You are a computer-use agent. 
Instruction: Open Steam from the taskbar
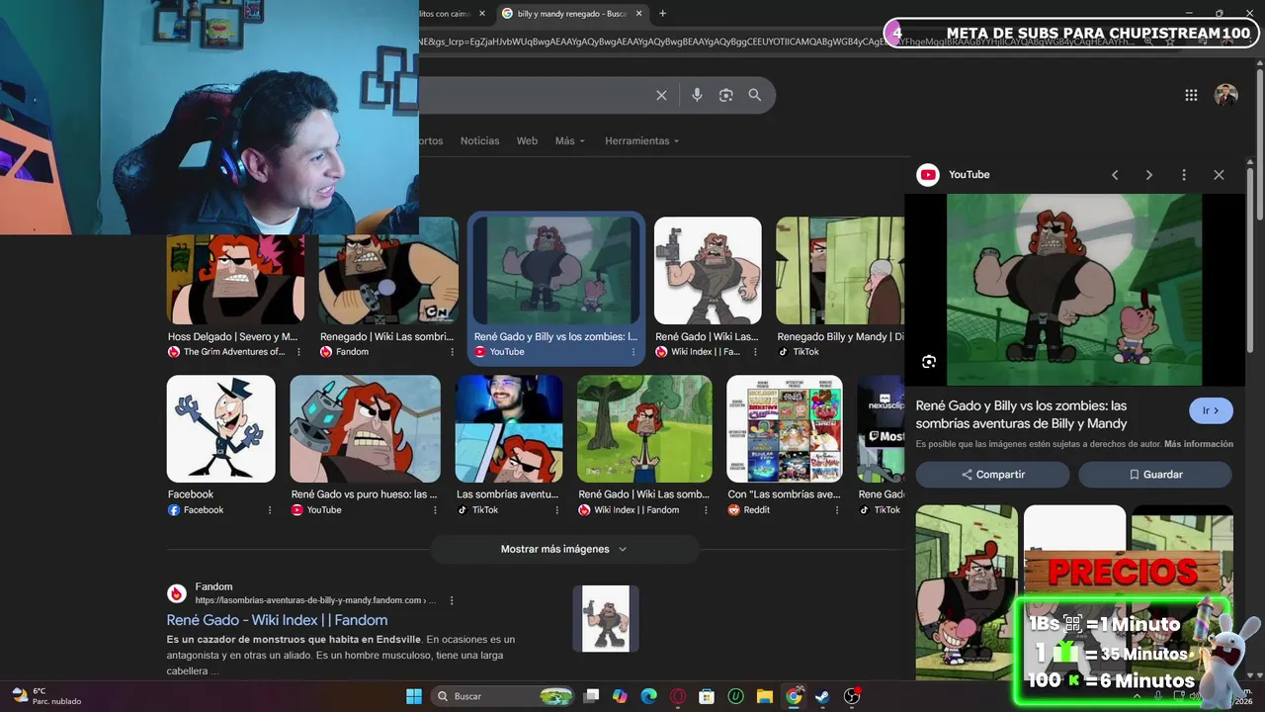822,696
